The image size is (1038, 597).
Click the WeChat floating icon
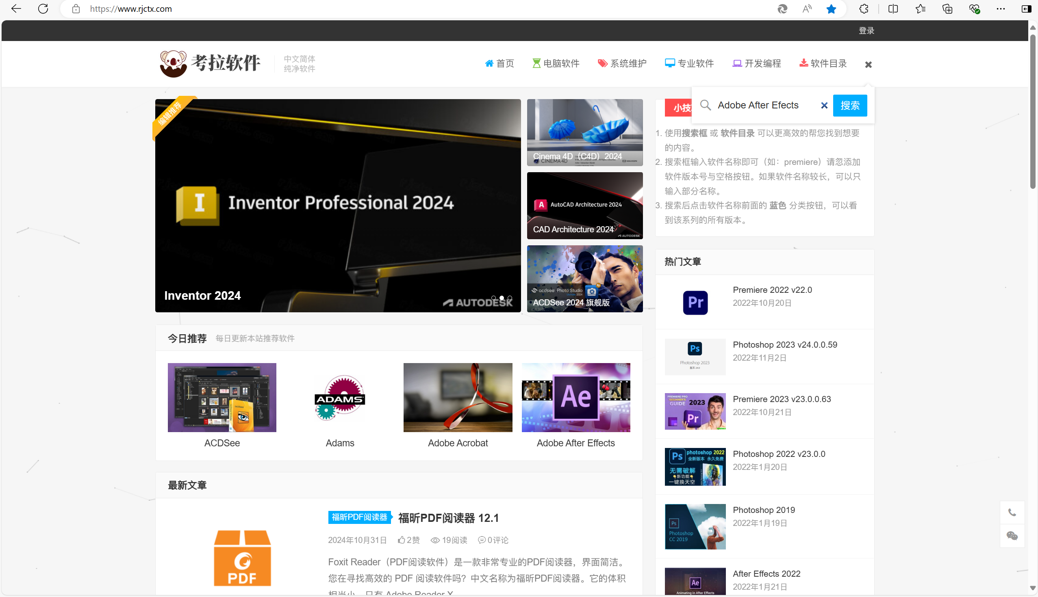[x=1012, y=536]
